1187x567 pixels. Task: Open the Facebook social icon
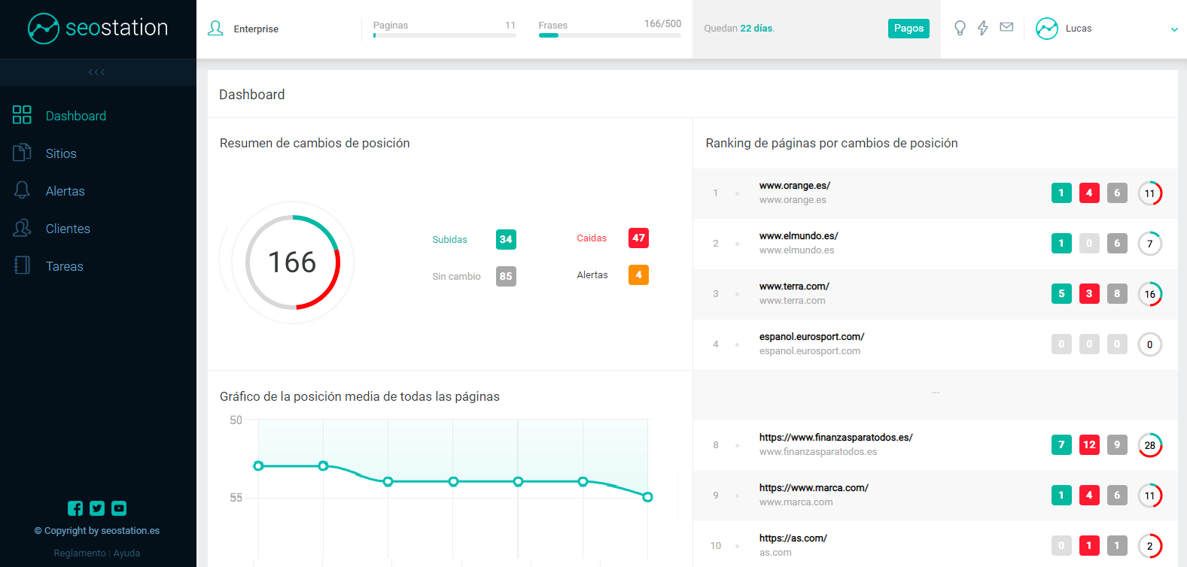point(75,508)
